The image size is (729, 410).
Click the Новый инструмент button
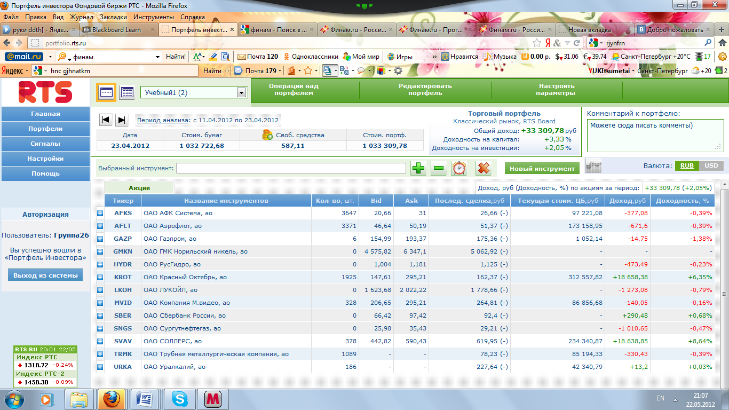[x=542, y=168]
